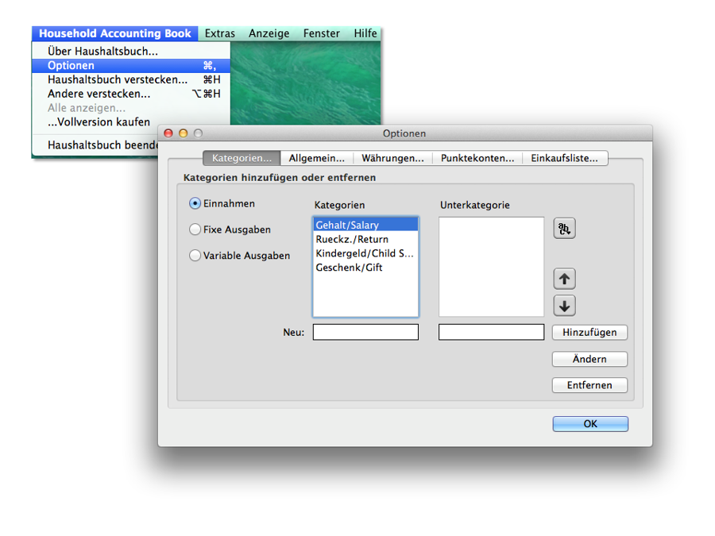Viewport: 715px width, 536px height.
Task: Switch to the Allgemein tab
Action: (x=316, y=158)
